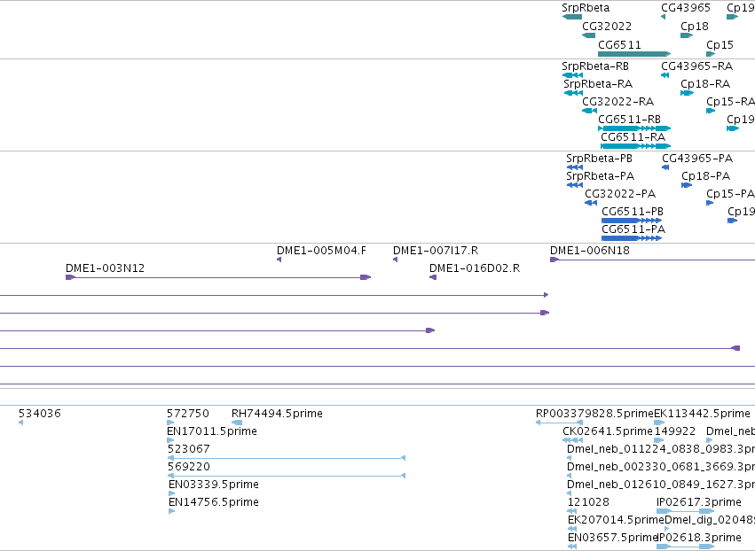755x551 pixels.
Task: Select transcript SrpRbeta-RB
Action: pos(595,66)
